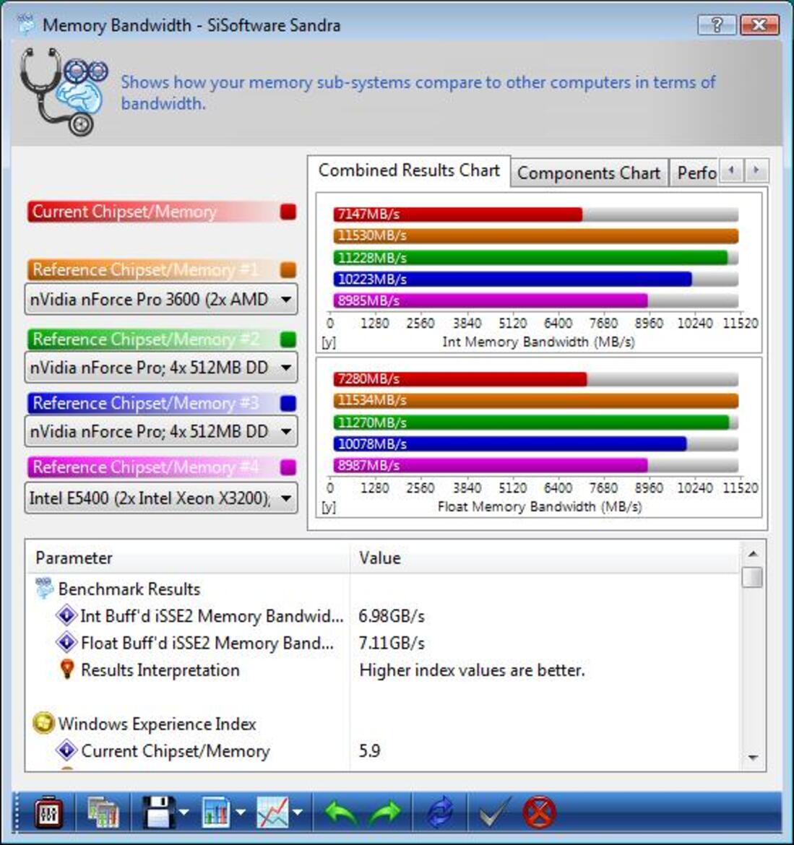Viewport: 794px width, 845px height.
Task: Open the partially visible Perfo... tab
Action: pyautogui.click(x=694, y=173)
